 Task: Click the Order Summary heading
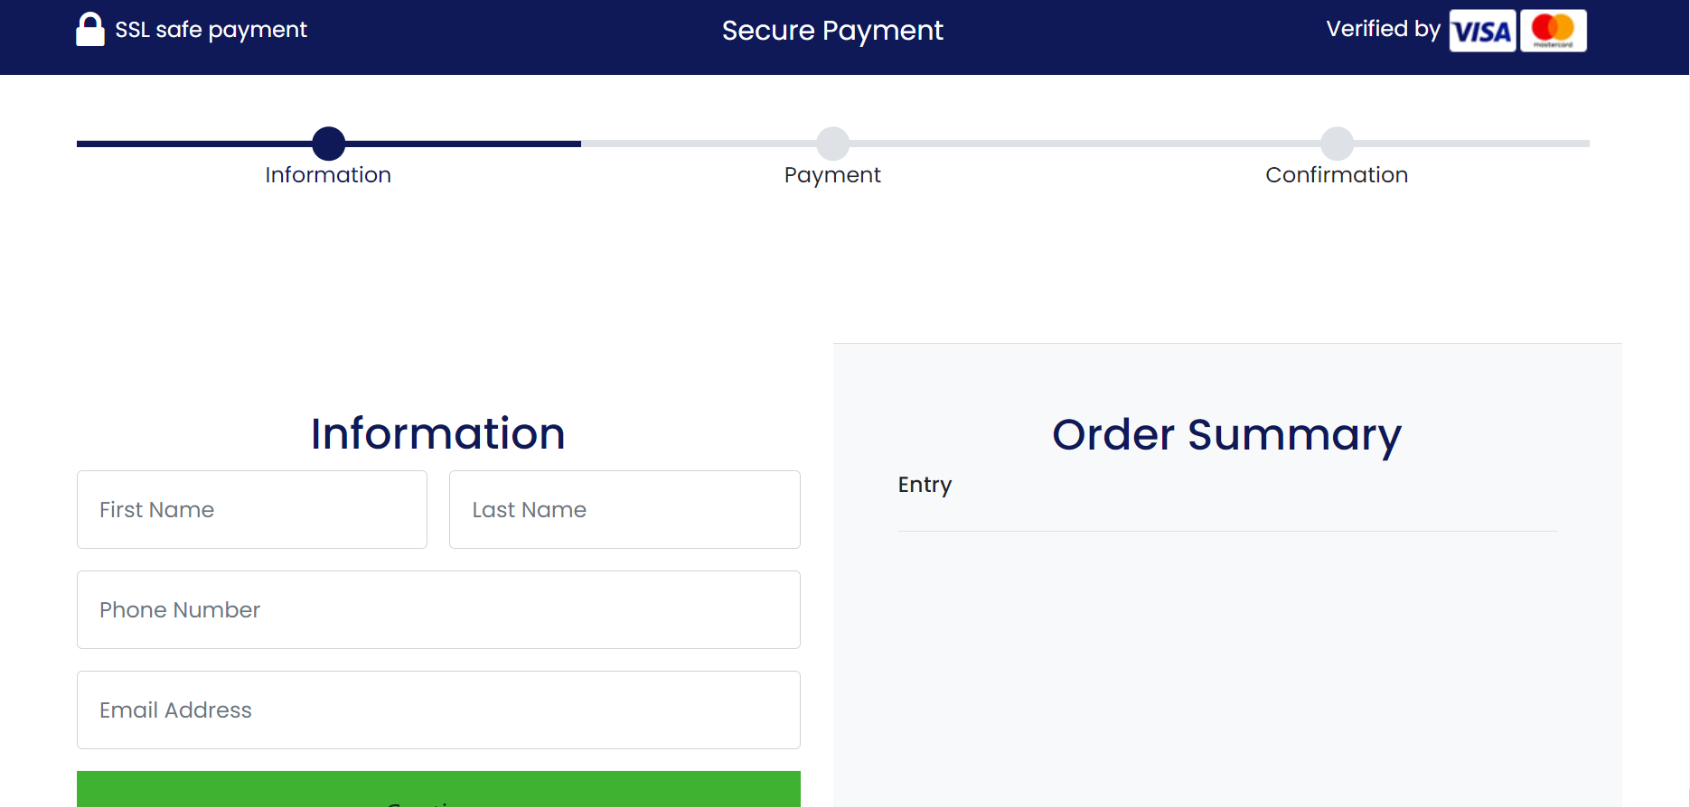pos(1226,435)
